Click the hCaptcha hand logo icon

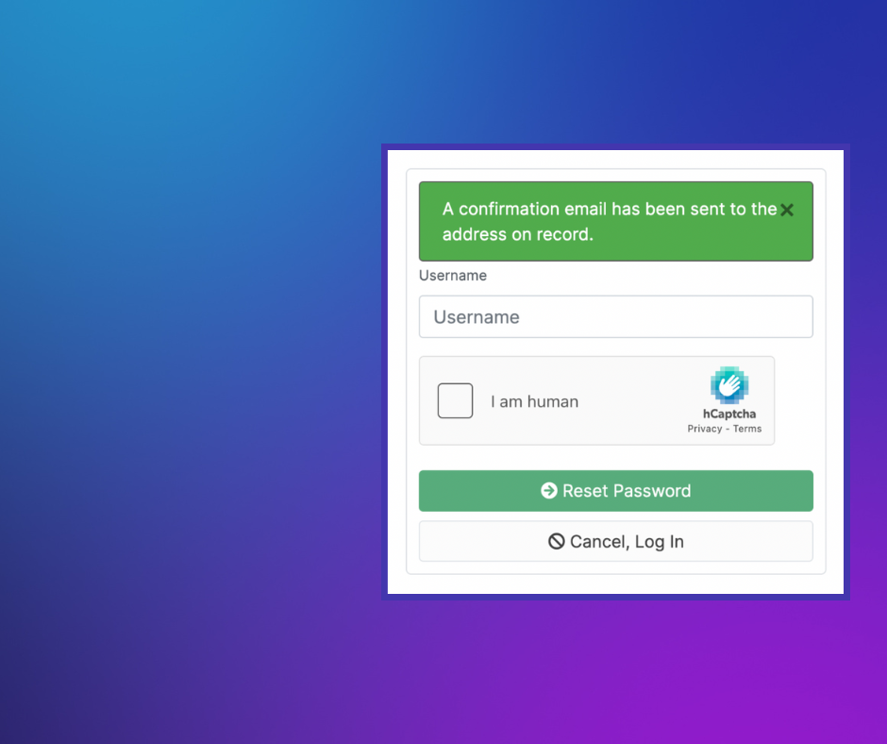coord(729,385)
